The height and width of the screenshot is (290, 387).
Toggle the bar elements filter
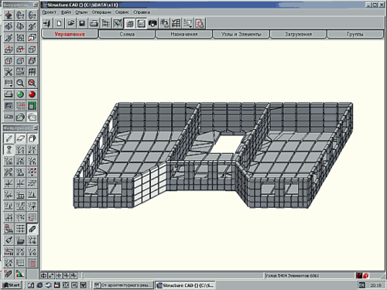(9, 138)
